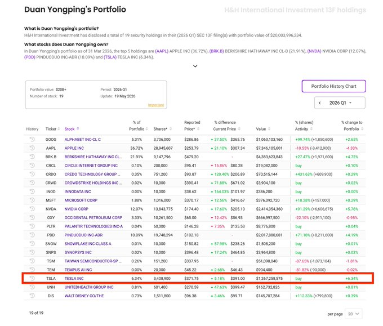Open history icon for PDD row

(32, 235)
